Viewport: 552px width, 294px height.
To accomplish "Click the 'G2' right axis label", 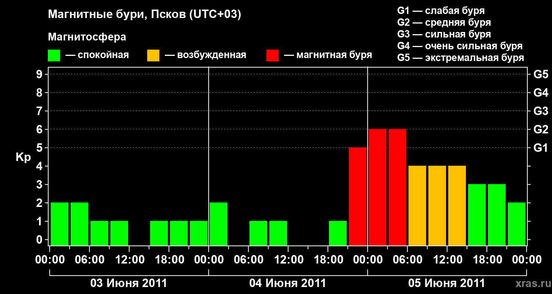I will [x=541, y=130].
